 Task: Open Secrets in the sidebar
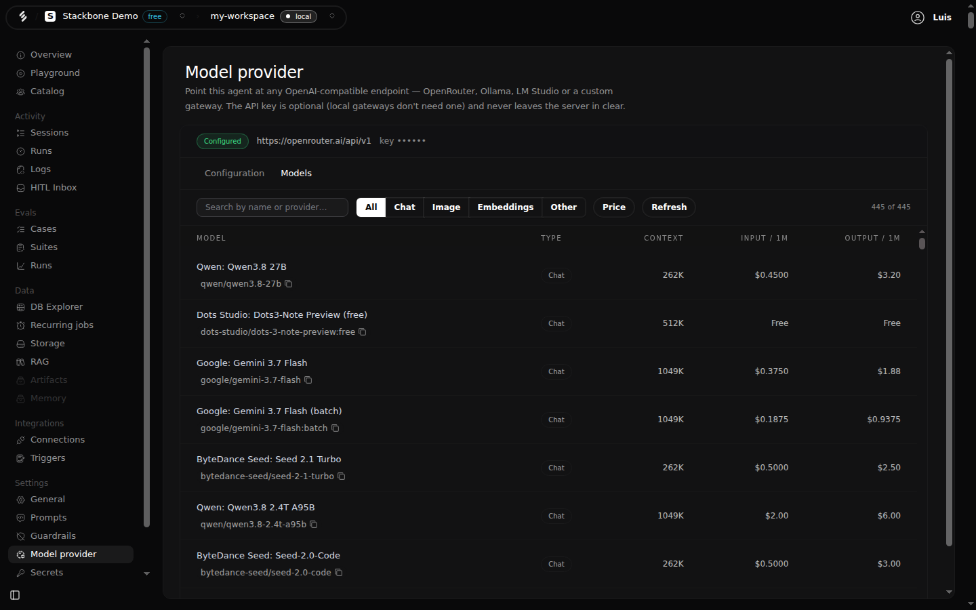[70, 573]
